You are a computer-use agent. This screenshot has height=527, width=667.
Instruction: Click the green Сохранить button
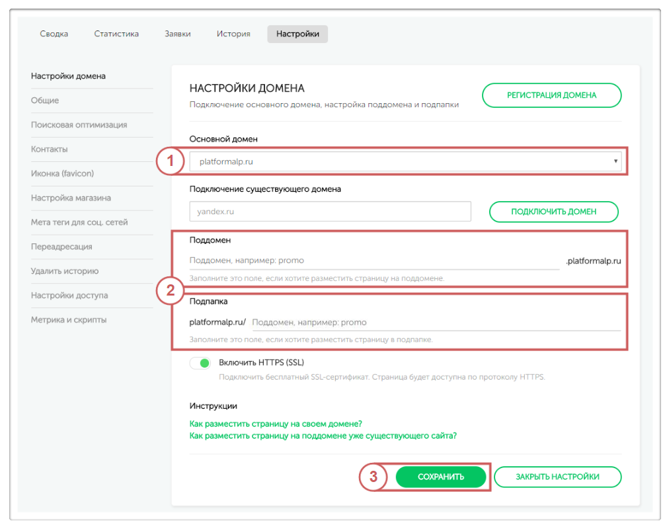[x=441, y=477]
